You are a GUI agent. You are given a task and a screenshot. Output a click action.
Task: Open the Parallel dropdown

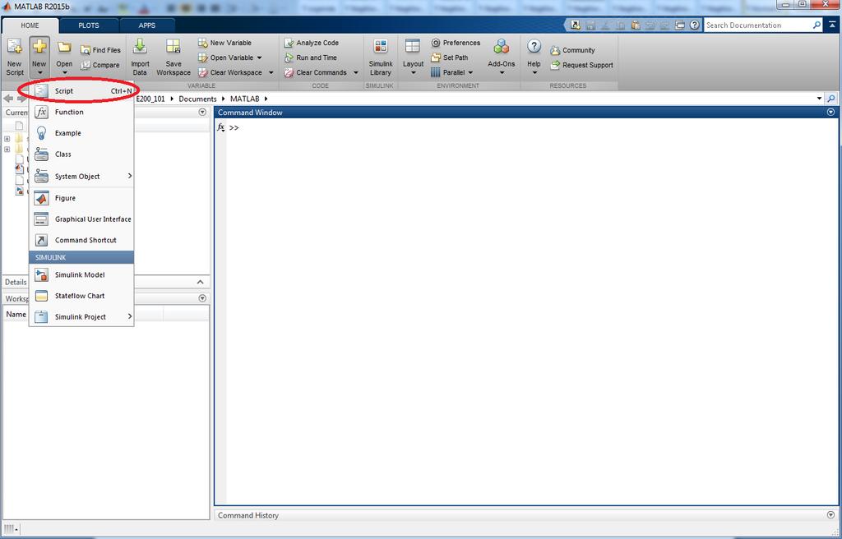[x=451, y=72]
